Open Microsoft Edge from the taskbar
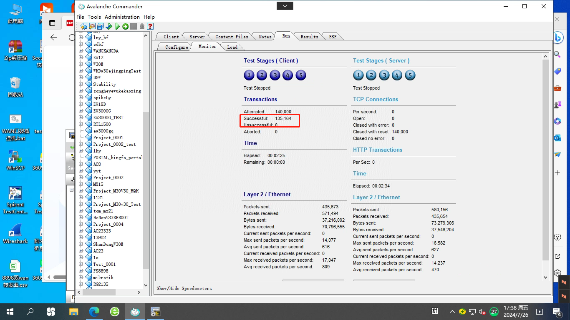The image size is (570, 320). coord(95,311)
